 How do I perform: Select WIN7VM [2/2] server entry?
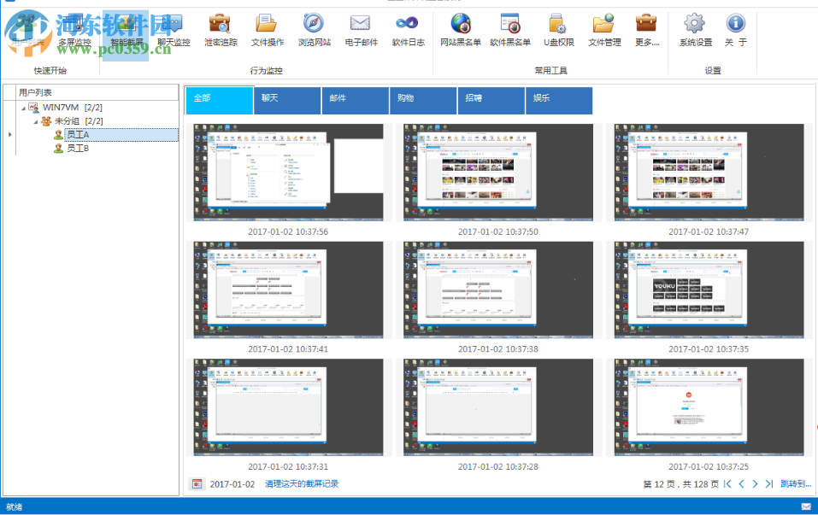coord(72,108)
